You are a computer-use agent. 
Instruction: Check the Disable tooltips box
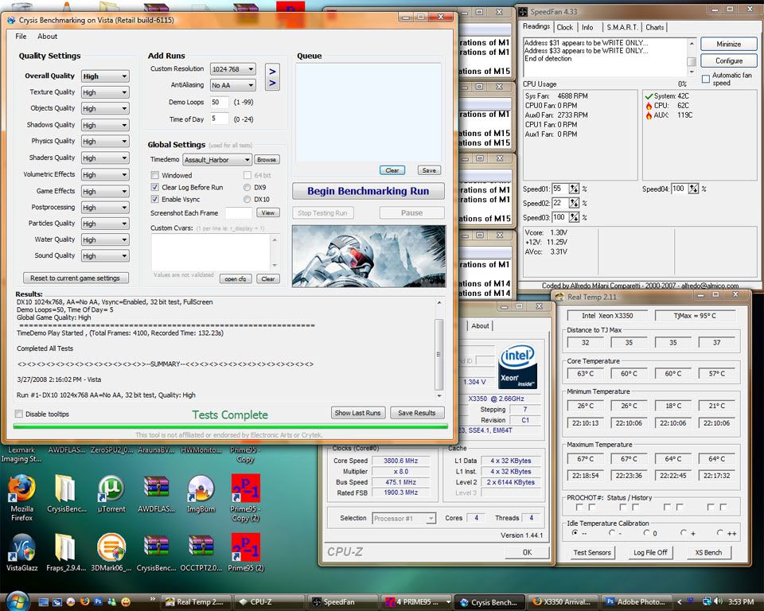tap(19, 414)
